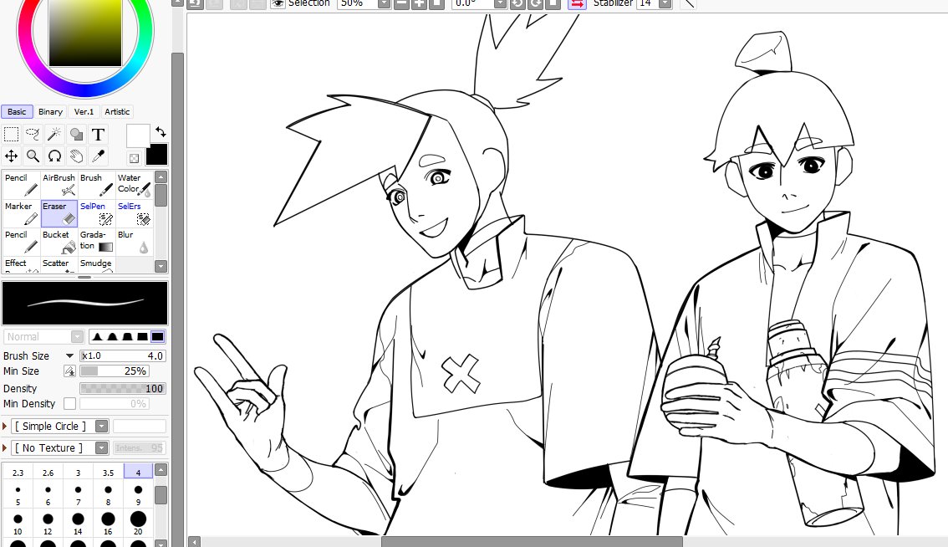
Task: Choose the SelErs selection eraser
Action: click(135, 213)
